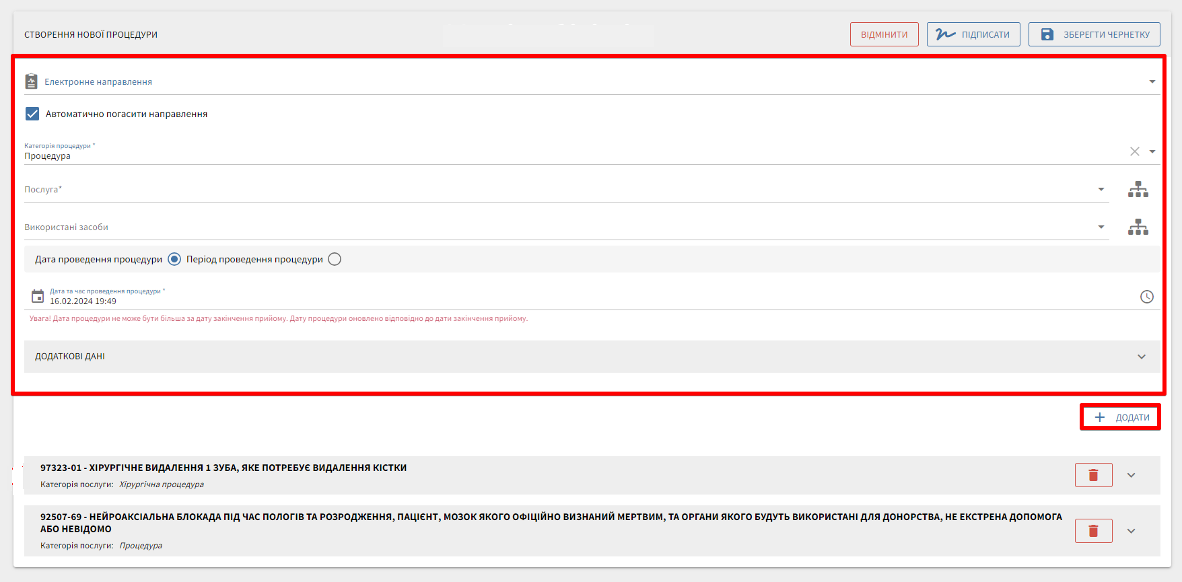Expand the Використані засоби dropdown list
Image resolution: width=1182 pixels, height=582 pixels.
1101,227
